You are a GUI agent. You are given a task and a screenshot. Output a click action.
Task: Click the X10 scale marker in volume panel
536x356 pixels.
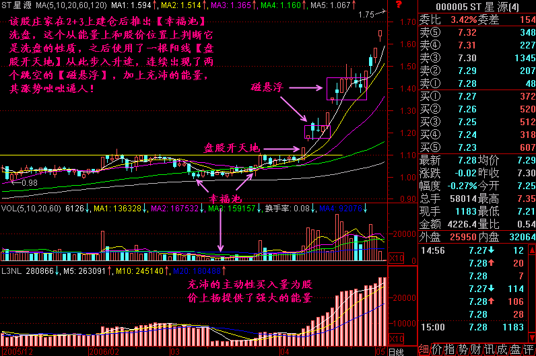(x=397, y=259)
